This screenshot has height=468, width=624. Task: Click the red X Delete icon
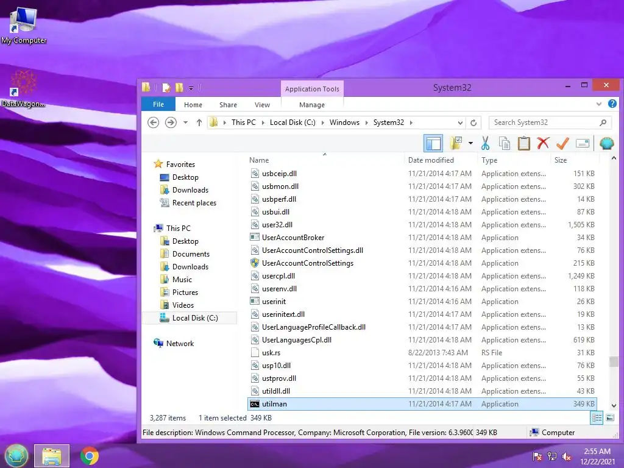(543, 143)
